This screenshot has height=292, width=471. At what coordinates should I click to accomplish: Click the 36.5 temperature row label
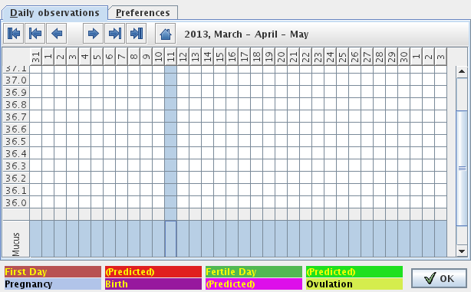pyautogui.click(x=16, y=141)
